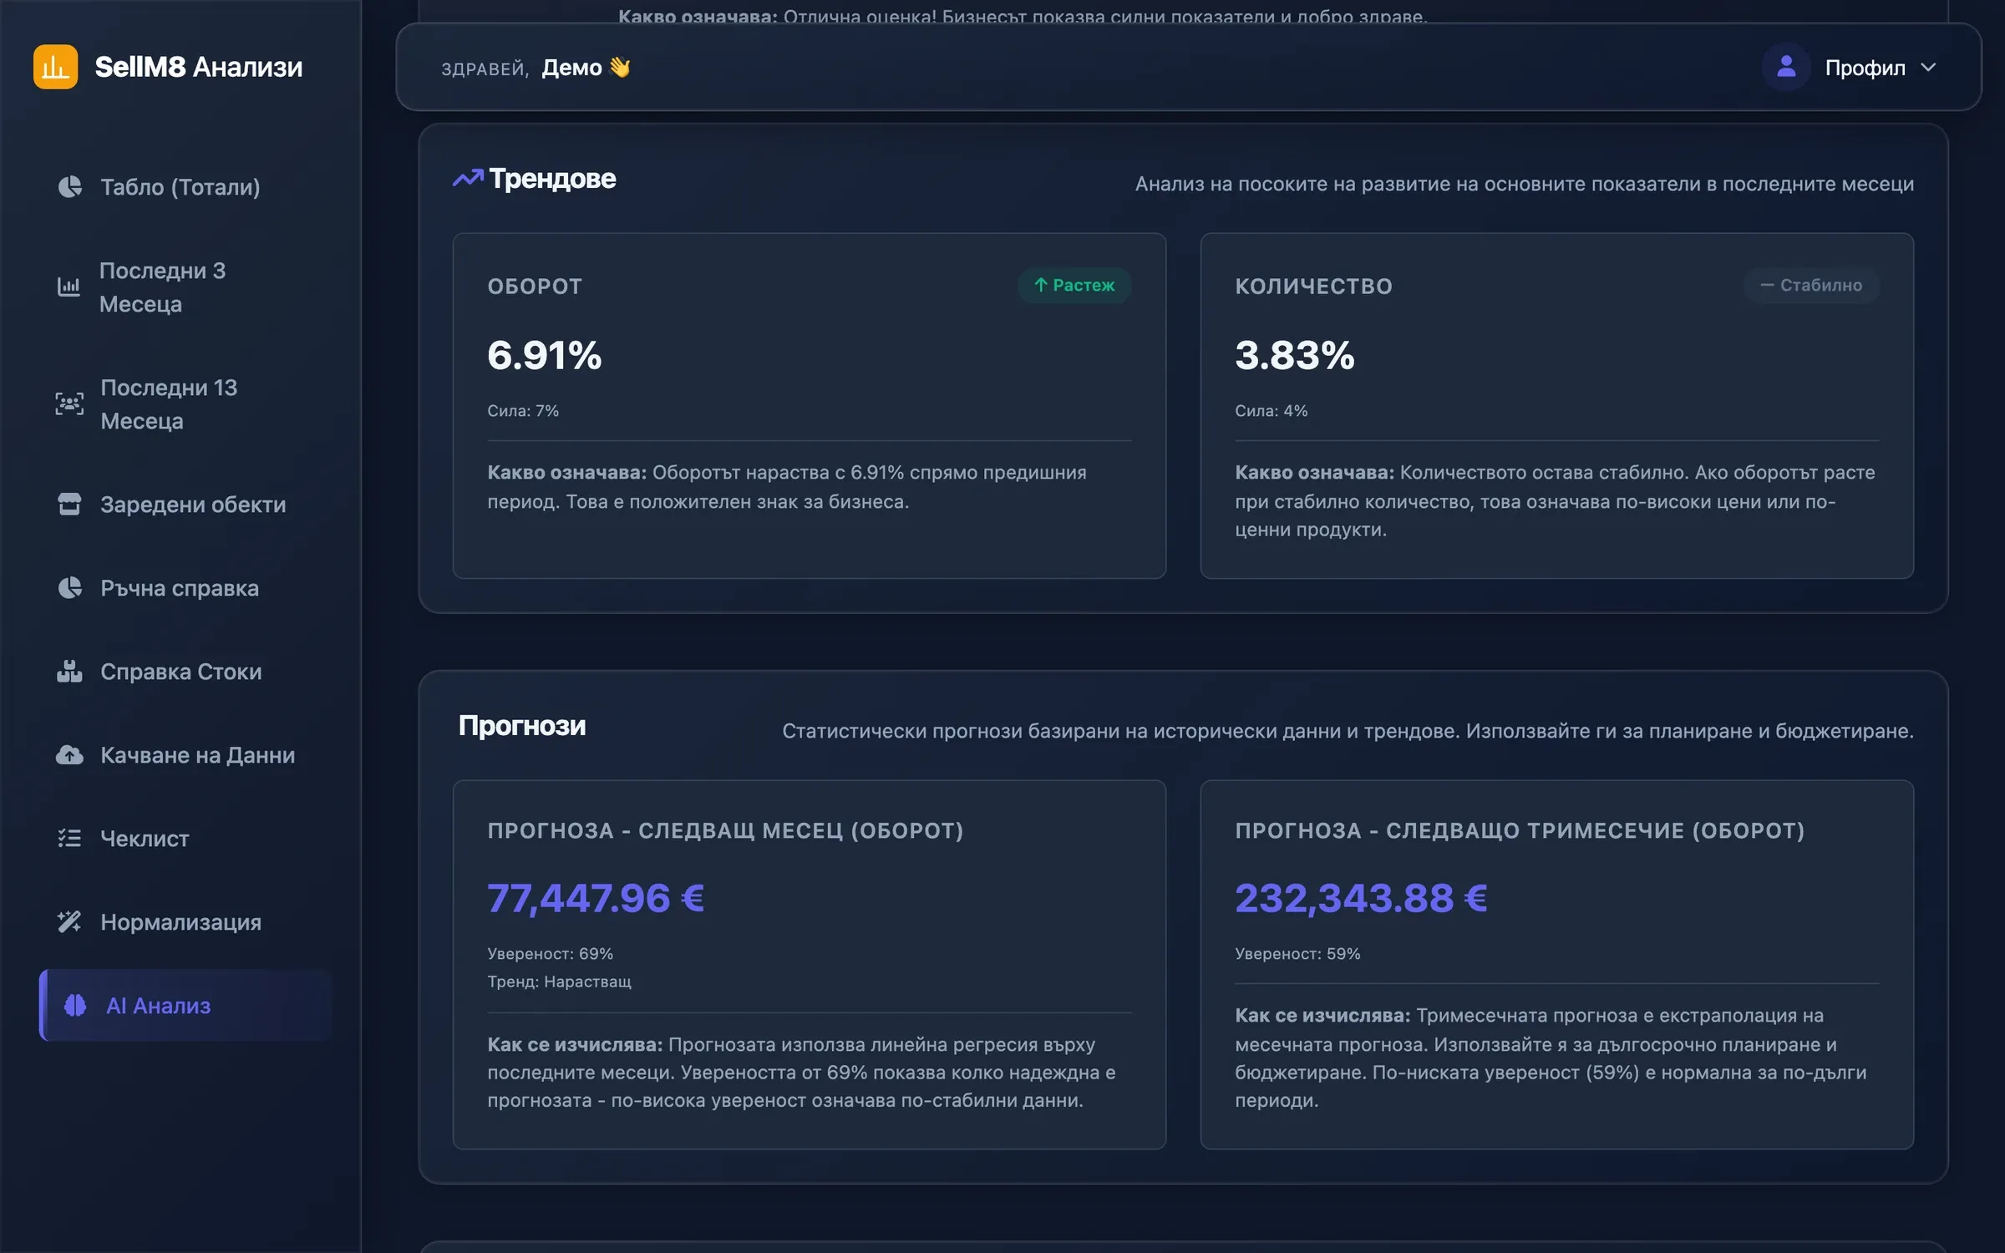Click the КОЛИЧЕСТВО card title
Viewport: 2005px width, 1253px height.
click(1313, 286)
